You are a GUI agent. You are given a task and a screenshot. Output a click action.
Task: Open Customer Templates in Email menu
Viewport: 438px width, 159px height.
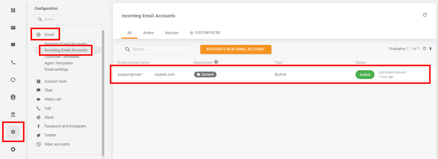[x=62, y=57]
